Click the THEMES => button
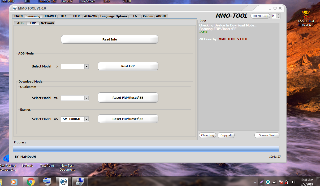This screenshot has width=320, height=186. coord(260,16)
